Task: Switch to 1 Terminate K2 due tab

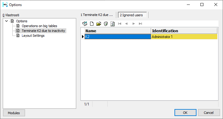Action: pyautogui.click(x=96, y=15)
